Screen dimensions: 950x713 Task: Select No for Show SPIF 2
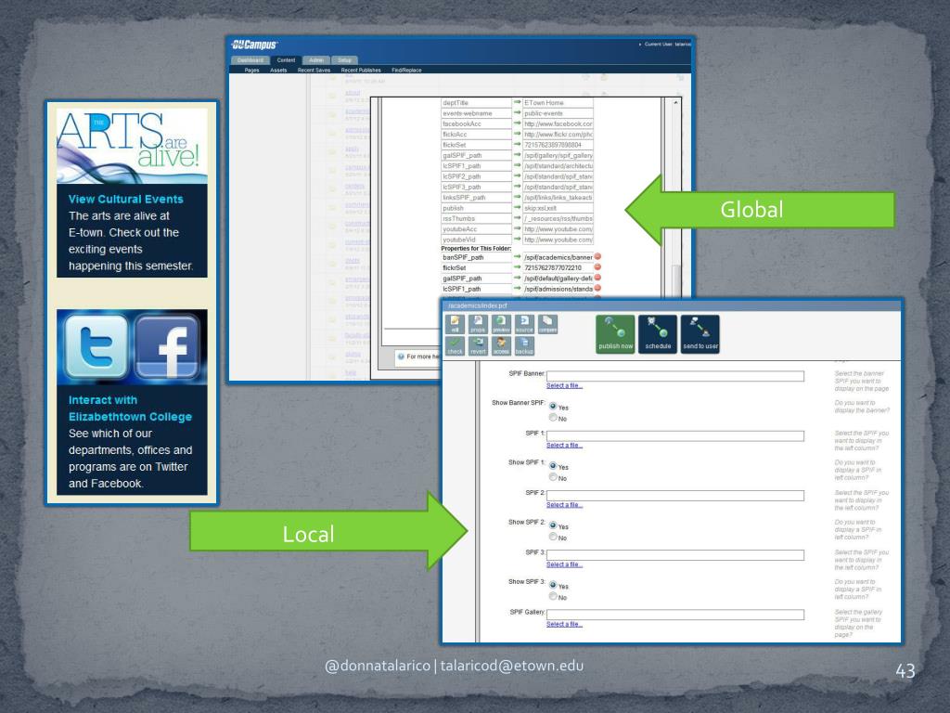pyautogui.click(x=553, y=536)
